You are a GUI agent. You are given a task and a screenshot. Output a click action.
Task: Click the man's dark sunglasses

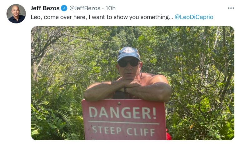click(128, 63)
